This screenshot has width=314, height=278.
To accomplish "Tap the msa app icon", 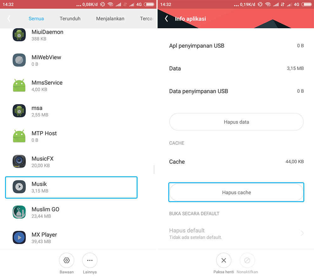I will tap(19, 111).
